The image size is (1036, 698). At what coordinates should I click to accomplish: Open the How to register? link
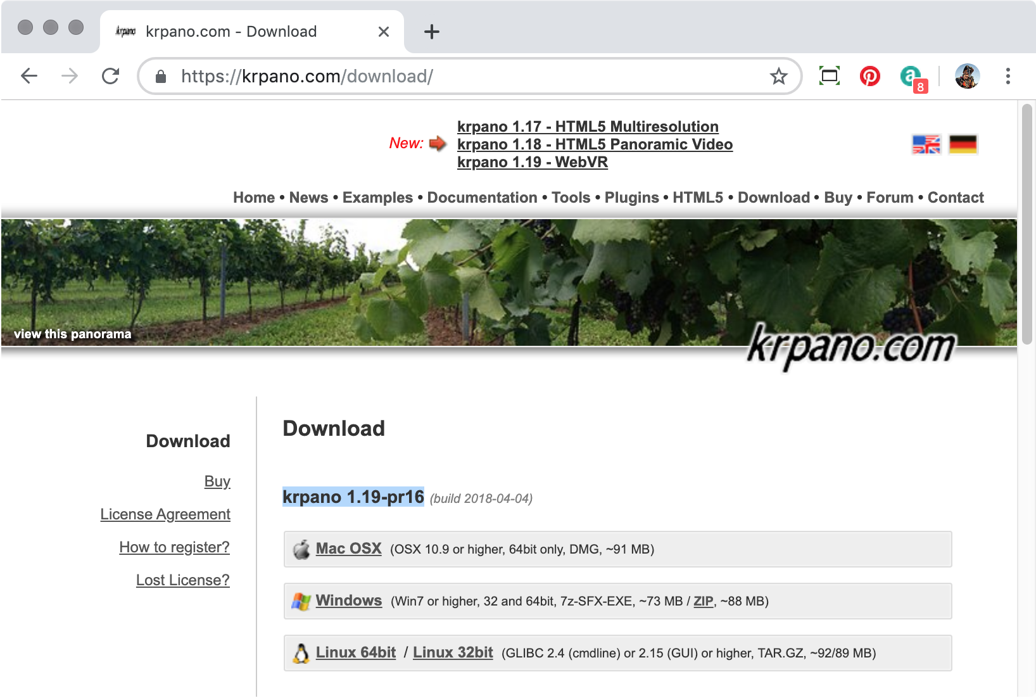tap(174, 547)
